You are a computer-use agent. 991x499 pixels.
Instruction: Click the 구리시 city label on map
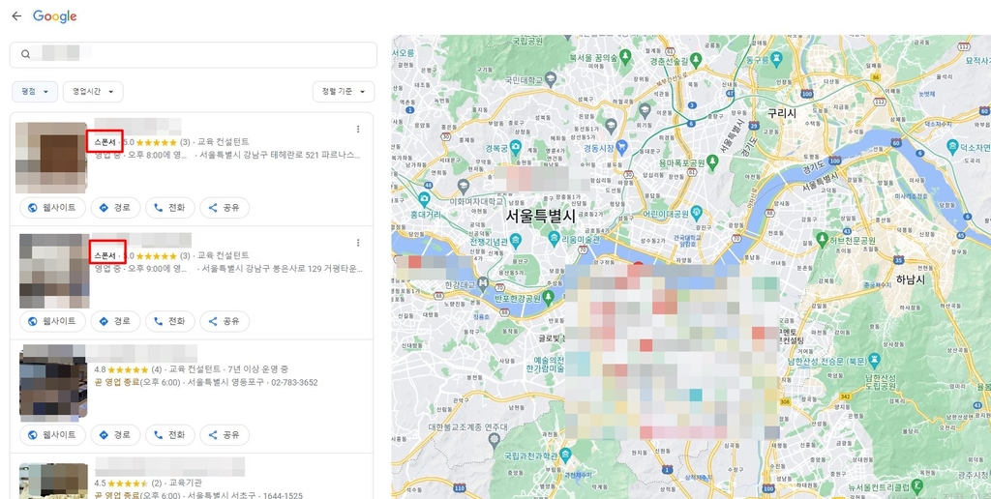(x=782, y=113)
